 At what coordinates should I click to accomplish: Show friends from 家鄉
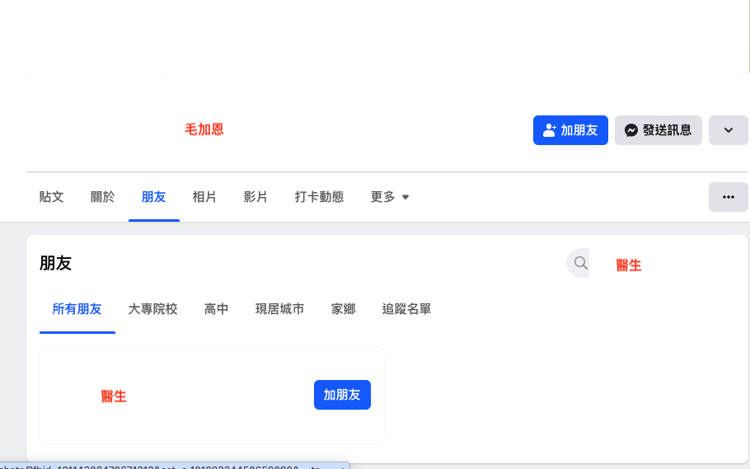tap(343, 309)
